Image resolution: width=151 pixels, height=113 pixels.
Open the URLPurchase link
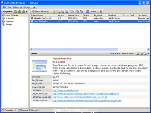[86, 94]
